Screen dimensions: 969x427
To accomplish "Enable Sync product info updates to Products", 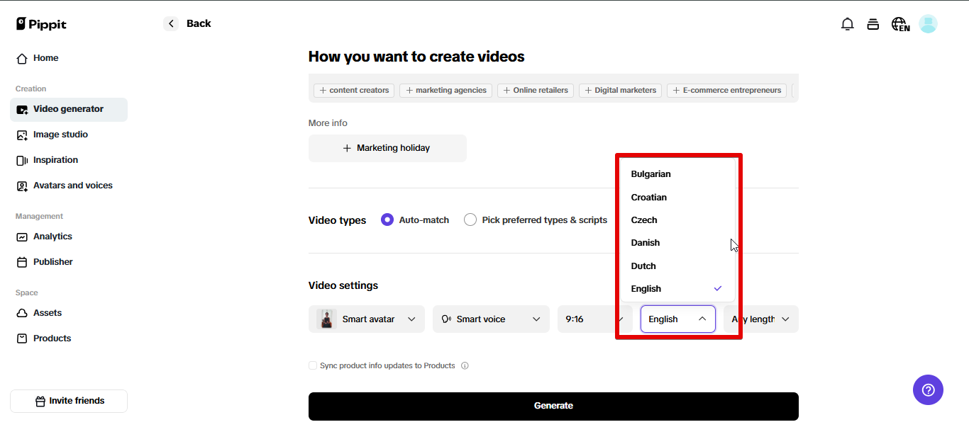I will click(313, 365).
